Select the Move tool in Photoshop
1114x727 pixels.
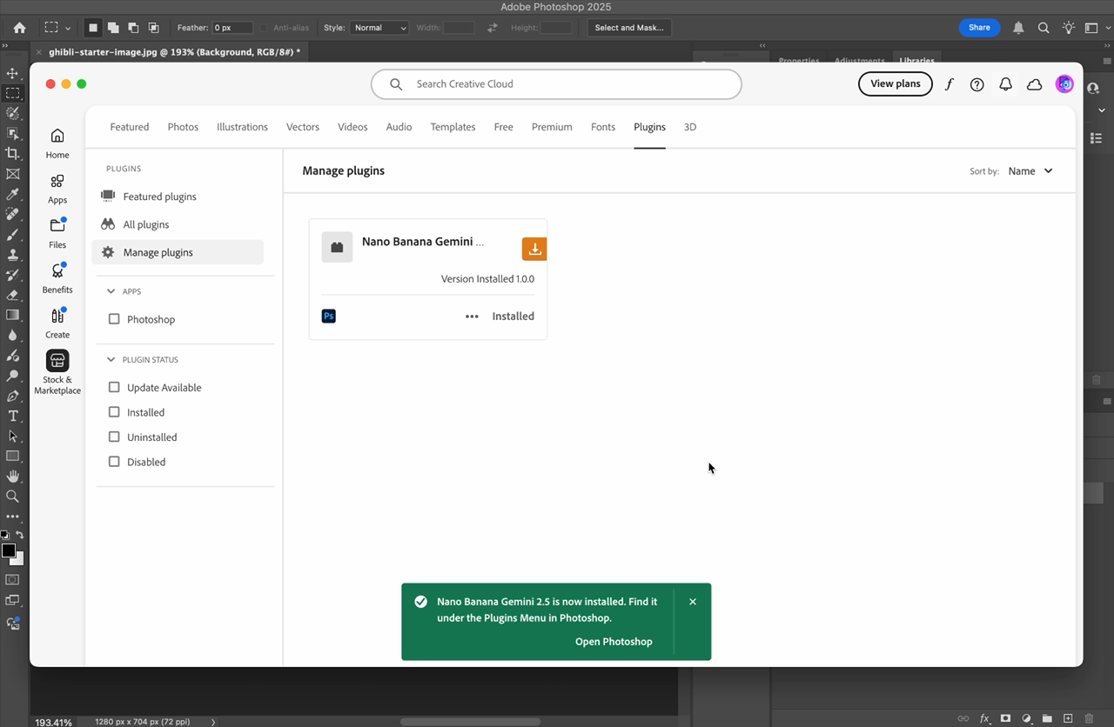pos(12,73)
